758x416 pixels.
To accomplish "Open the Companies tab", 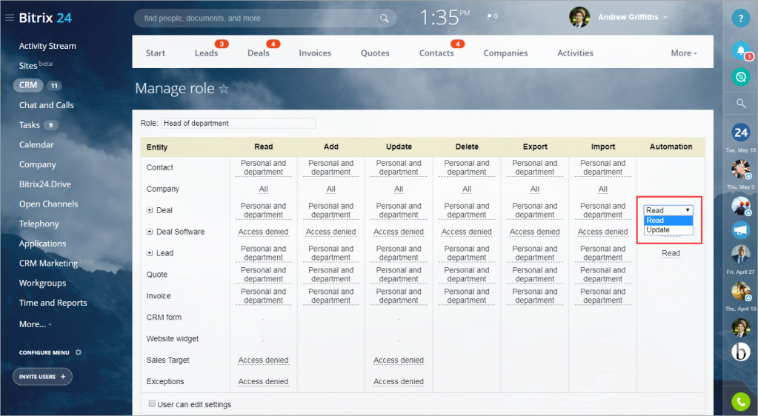I will 505,53.
